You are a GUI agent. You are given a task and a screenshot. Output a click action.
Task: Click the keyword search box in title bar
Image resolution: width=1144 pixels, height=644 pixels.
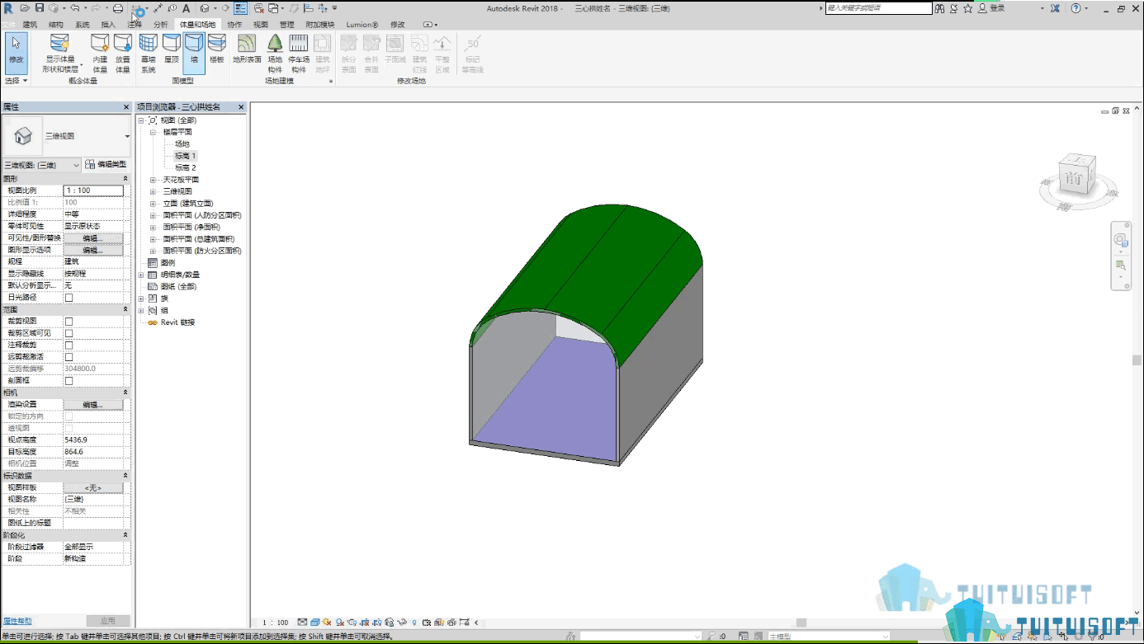(878, 8)
